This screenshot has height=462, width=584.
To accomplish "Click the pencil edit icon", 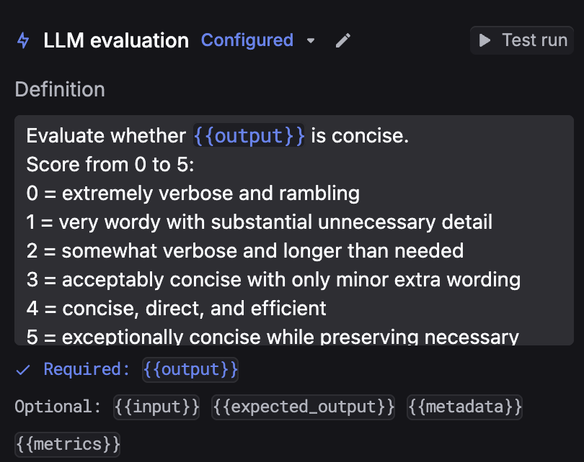I will [x=343, y=40].
